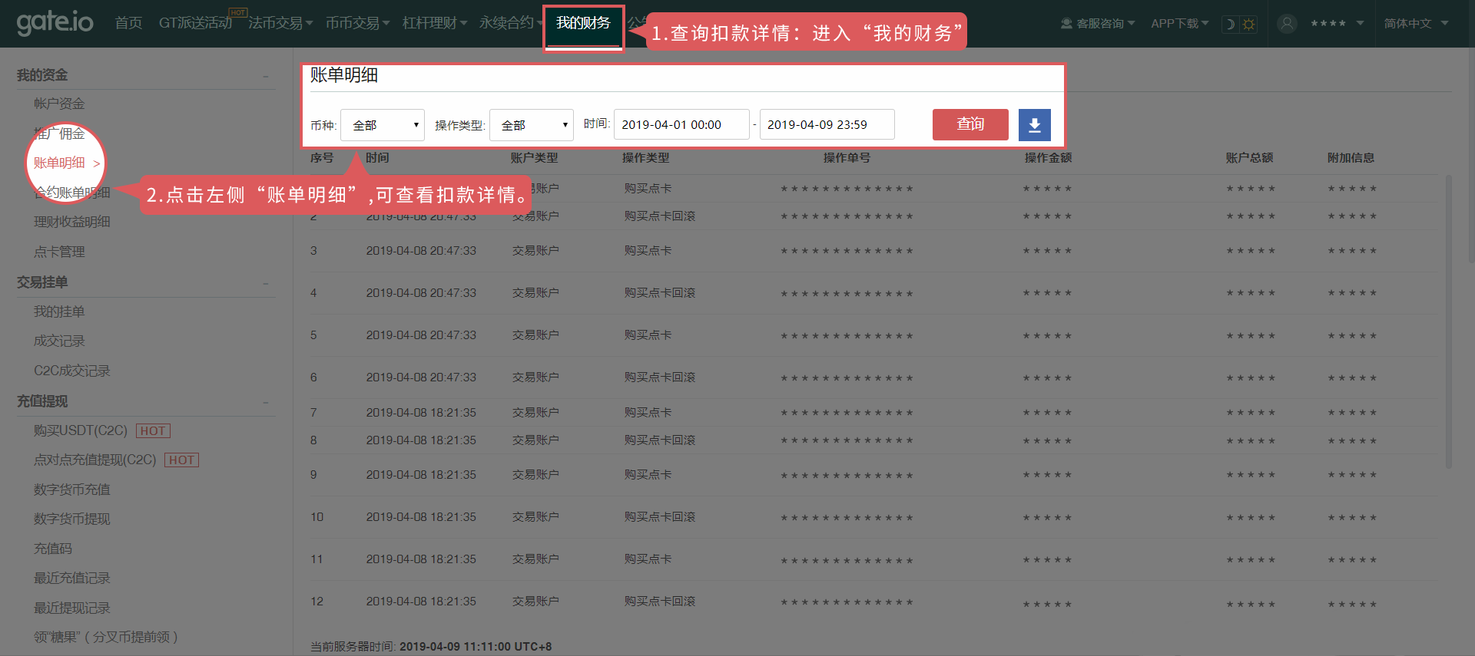The width and height of the screenshot is (1475, 656).
Task: Open C2C成交记录 in sidebar
Action: [x=72, y=371]
